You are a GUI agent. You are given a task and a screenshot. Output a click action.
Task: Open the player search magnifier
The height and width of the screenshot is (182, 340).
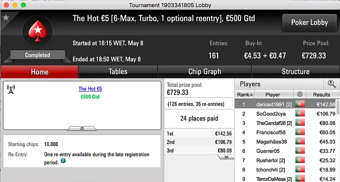[x=331, y=84]
